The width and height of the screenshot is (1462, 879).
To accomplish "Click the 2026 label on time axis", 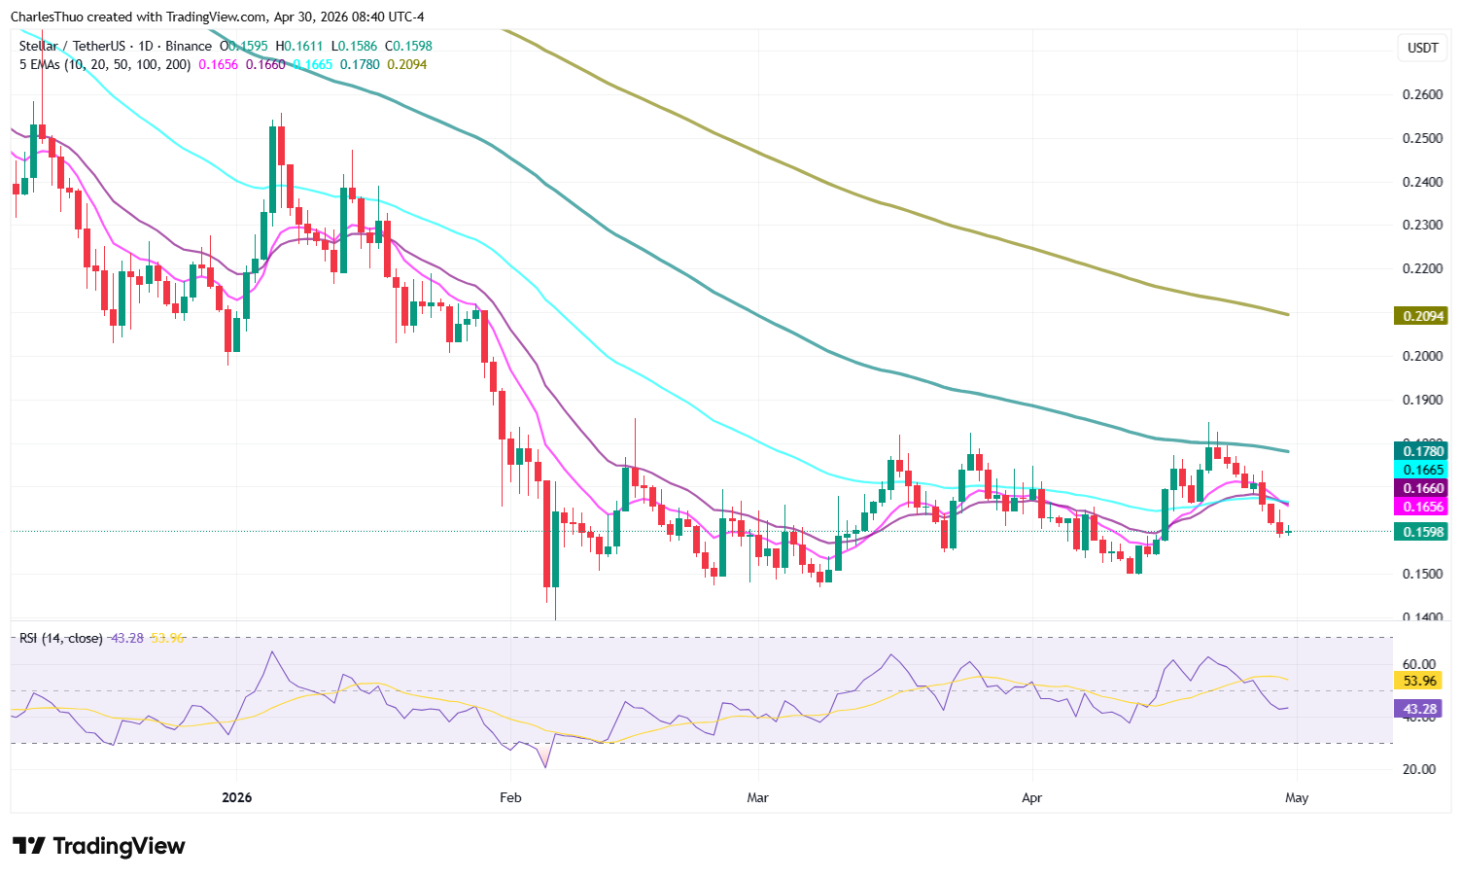I will pyautogui.click(x=236, y=797).
